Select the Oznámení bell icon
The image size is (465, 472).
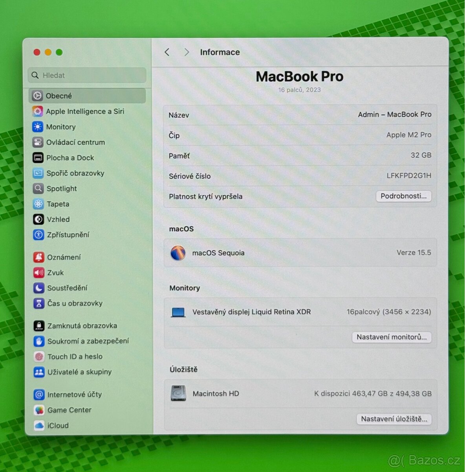pos(39,257)
